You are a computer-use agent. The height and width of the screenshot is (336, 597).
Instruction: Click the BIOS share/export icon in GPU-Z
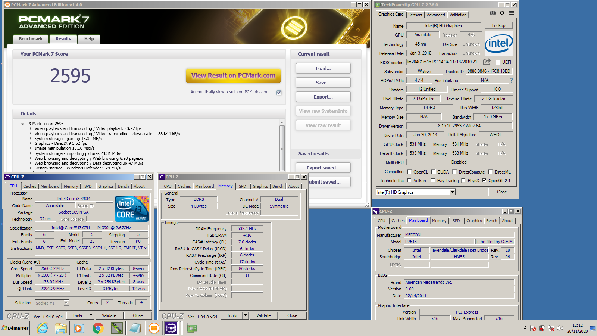click(487, 62)
